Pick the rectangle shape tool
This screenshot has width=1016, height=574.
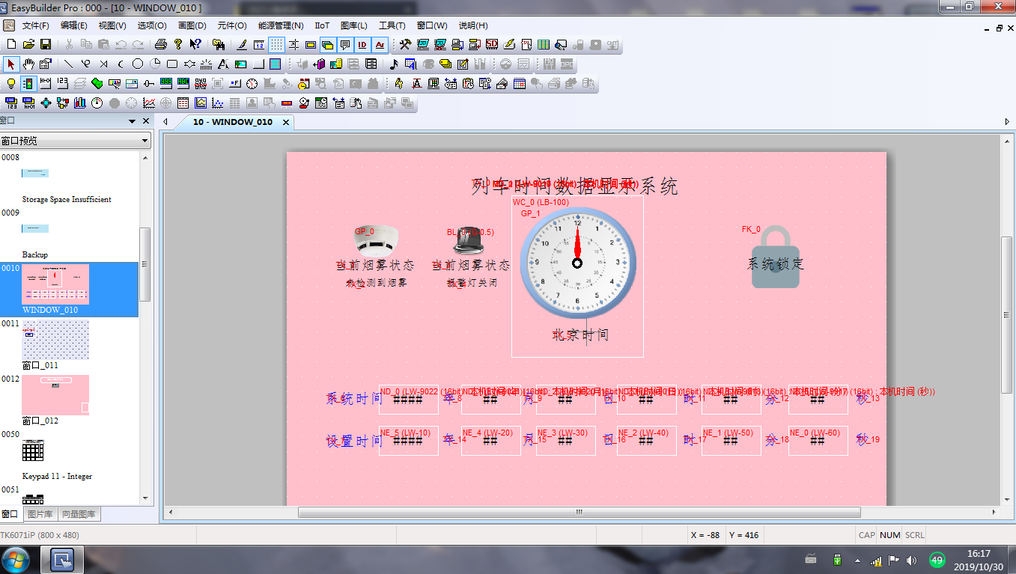coord(172,64)
